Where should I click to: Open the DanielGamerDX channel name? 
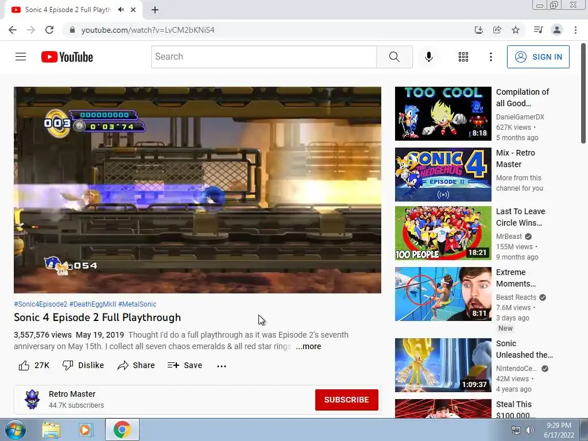click(520, 117)
